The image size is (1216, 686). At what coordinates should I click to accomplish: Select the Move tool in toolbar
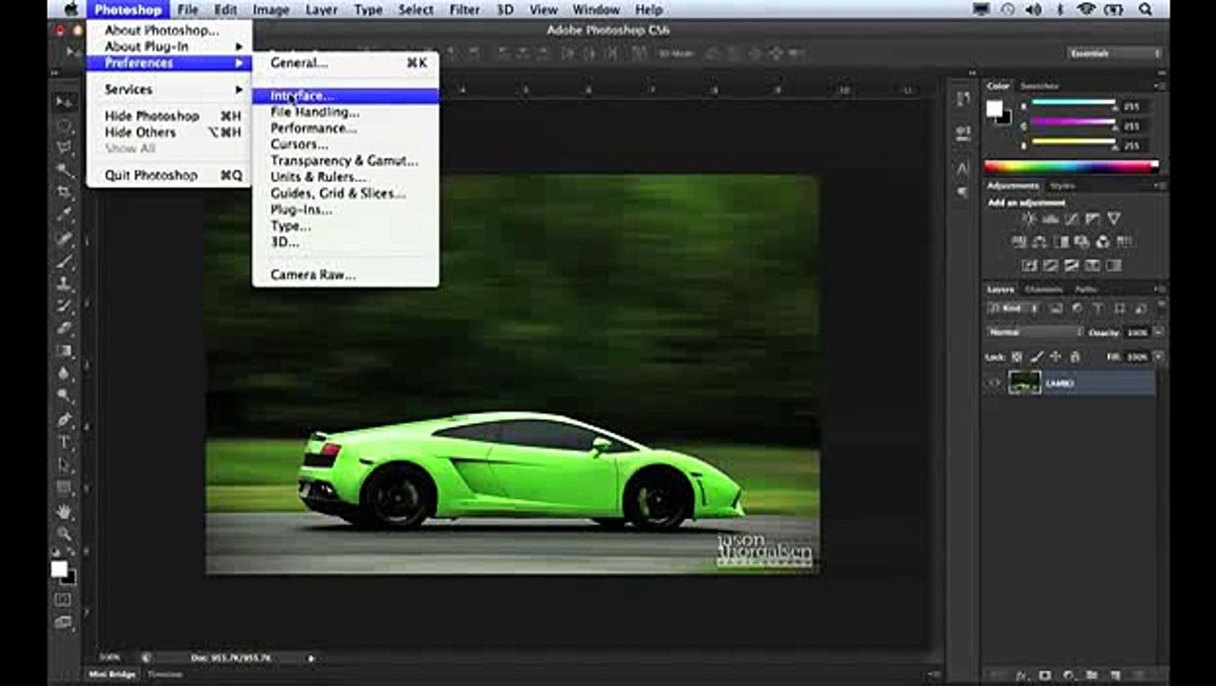tap(64, 102)
